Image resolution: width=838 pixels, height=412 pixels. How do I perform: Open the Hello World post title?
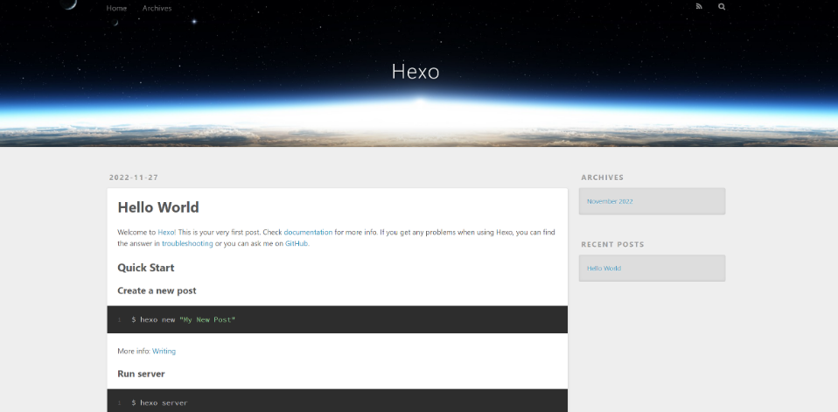(158, 207)
